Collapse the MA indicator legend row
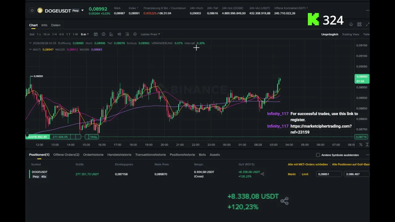 coord(30,49)
